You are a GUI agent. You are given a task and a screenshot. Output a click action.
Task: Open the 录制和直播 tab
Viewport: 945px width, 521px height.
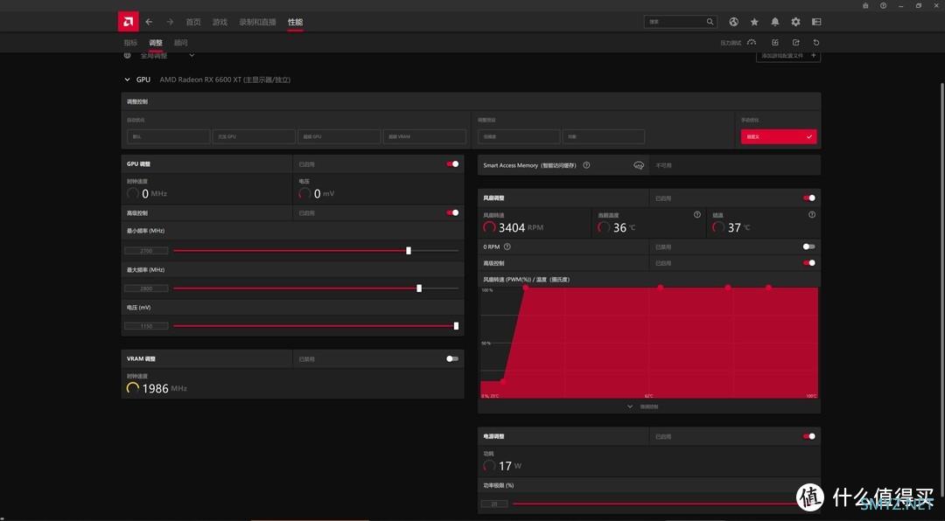click(x=257, y=22)
